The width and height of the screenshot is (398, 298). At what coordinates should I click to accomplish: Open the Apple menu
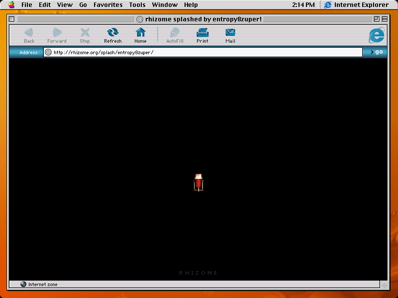click(x=11, y=4)
